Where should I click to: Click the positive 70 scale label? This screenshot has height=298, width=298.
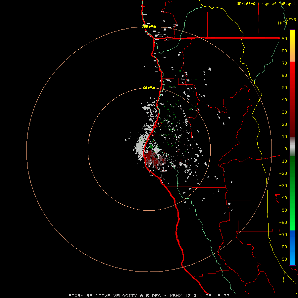(x=284, y=63)
